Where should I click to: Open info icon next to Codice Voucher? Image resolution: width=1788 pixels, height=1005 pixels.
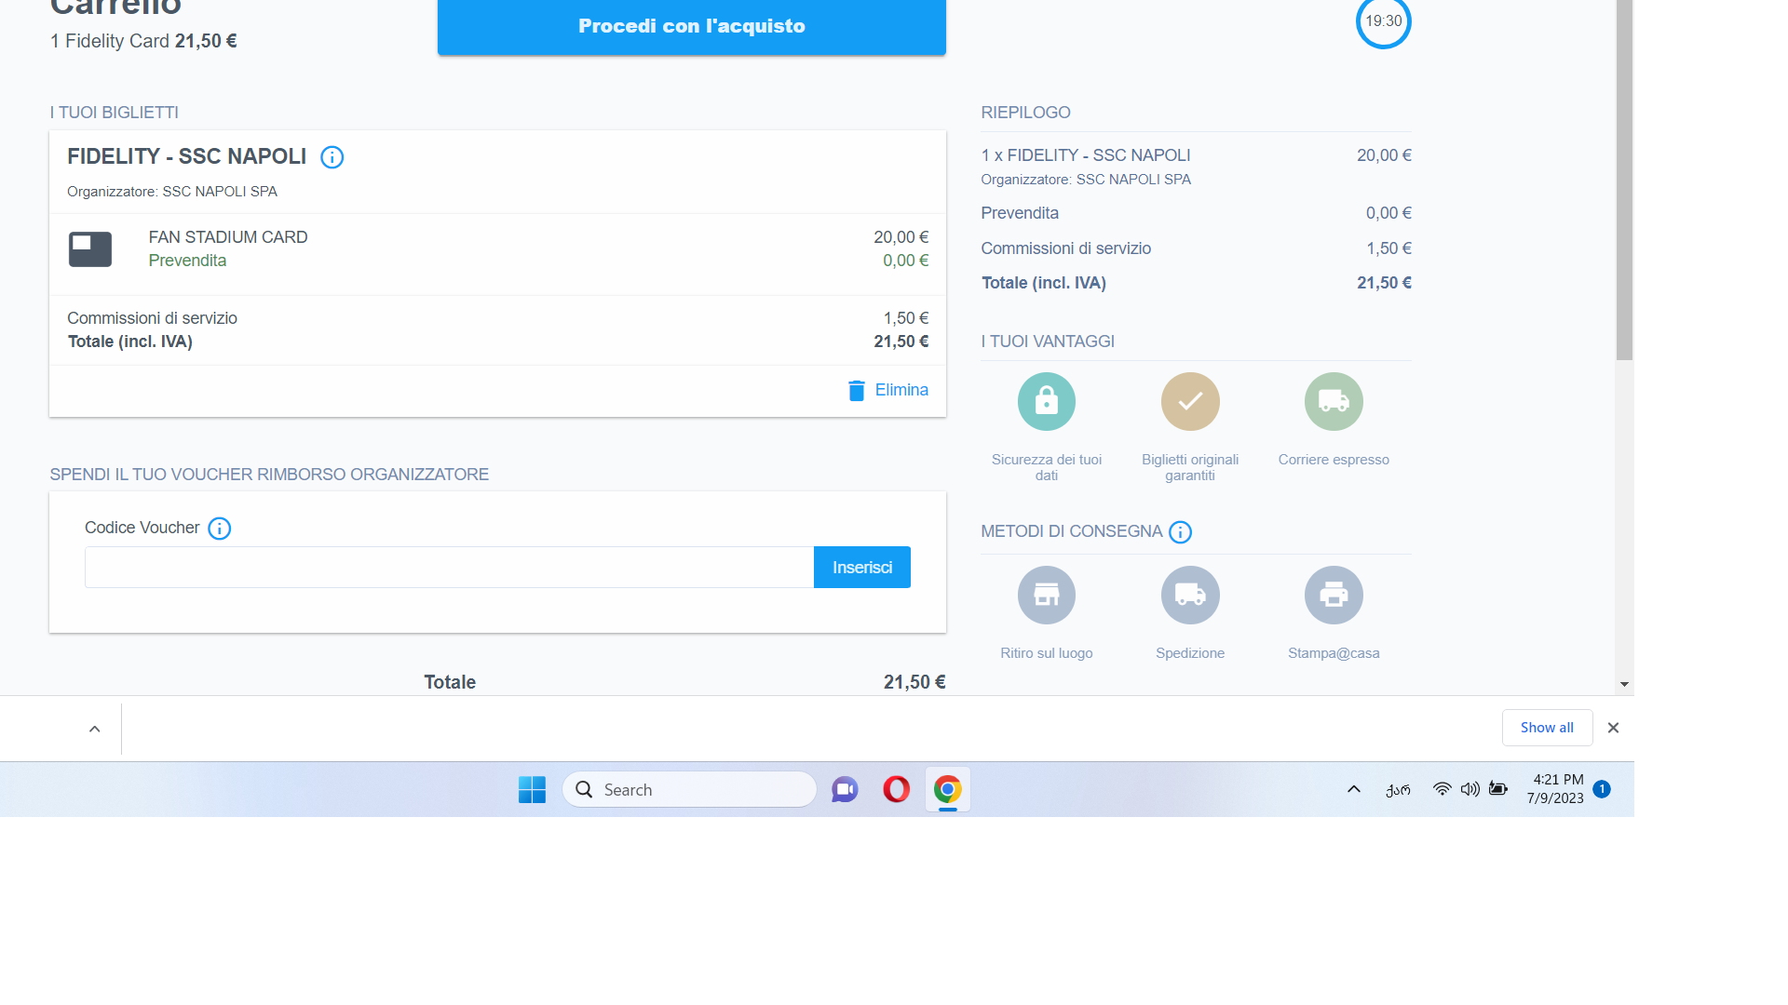[219, 529]
